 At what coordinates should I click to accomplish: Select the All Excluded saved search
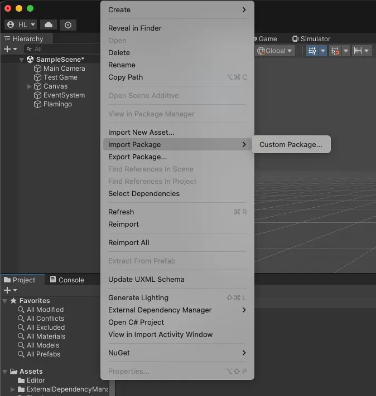point(46,327)
